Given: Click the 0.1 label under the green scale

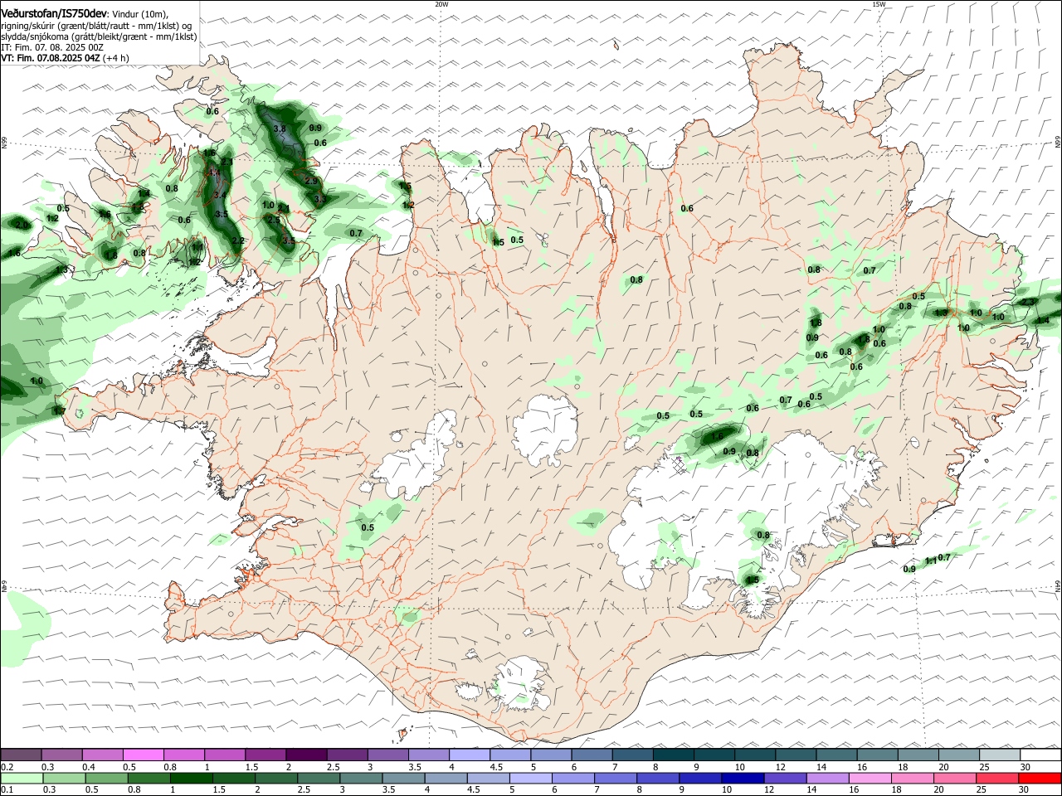Looking at the screenshot, I should [x=7, y=789].
